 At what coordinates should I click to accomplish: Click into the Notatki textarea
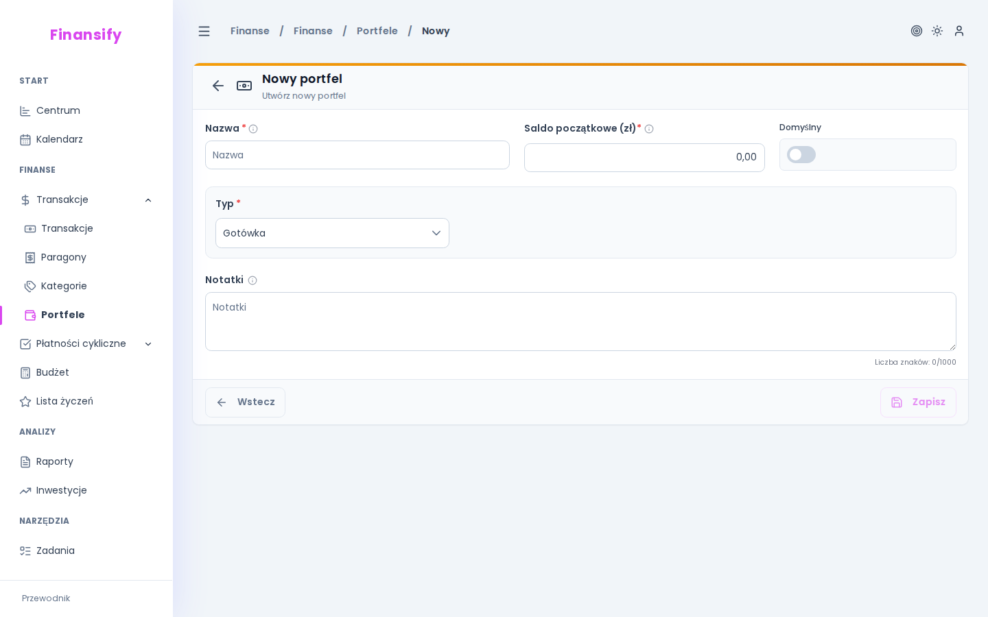(x=580, y=322)
